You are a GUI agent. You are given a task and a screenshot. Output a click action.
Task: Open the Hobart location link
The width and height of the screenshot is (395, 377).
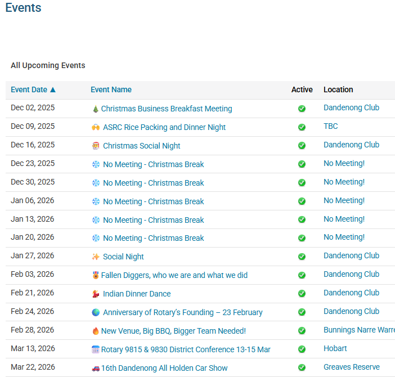335,349
